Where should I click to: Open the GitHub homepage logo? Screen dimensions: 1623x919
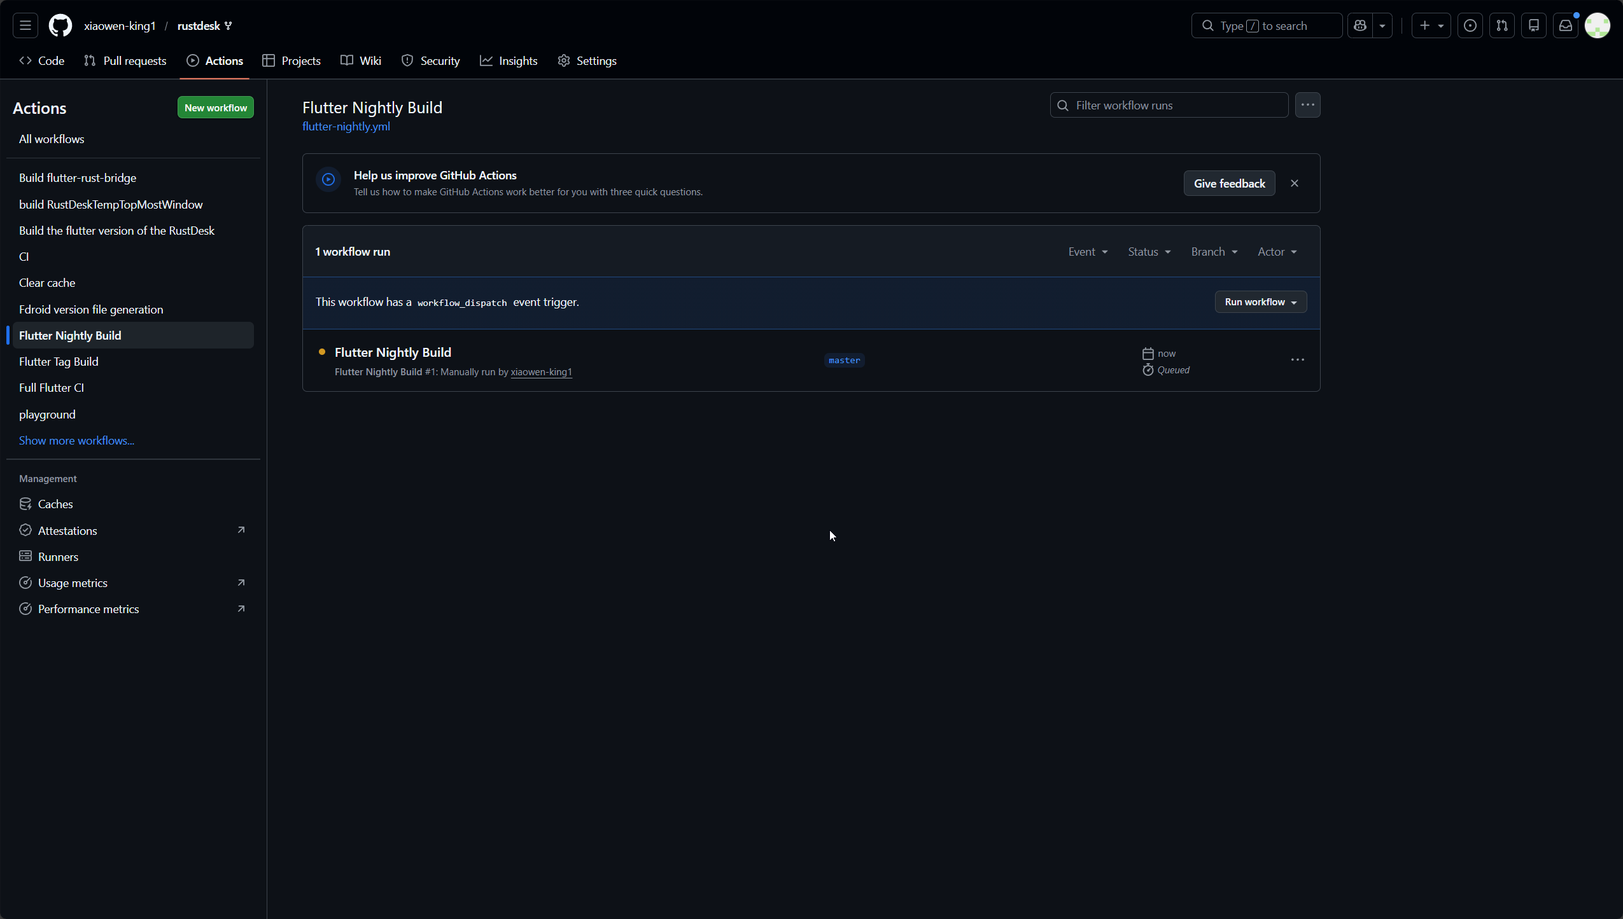tap(60, 25)
